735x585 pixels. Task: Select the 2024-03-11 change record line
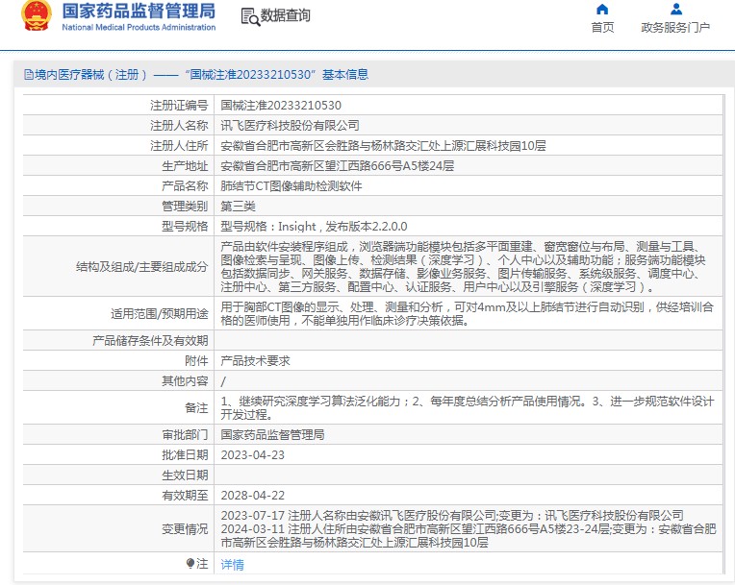(469, 536)
